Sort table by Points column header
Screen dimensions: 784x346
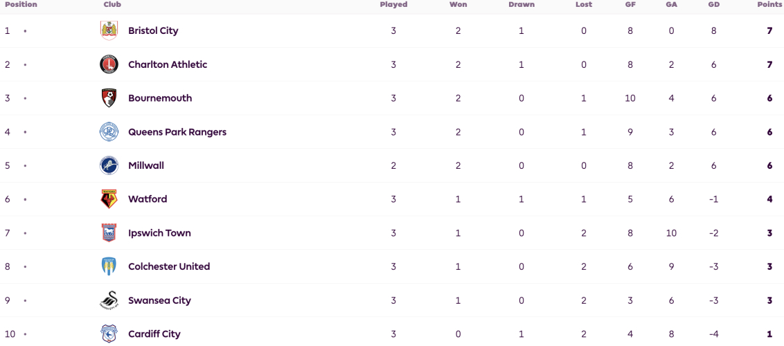[x=770, y=4]
